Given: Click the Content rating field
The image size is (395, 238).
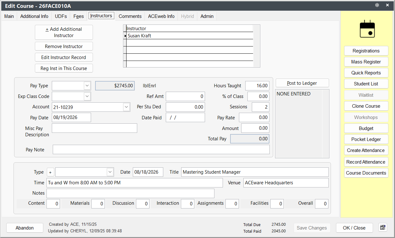Looking at the screenshot, I should [x=53, y=203].
